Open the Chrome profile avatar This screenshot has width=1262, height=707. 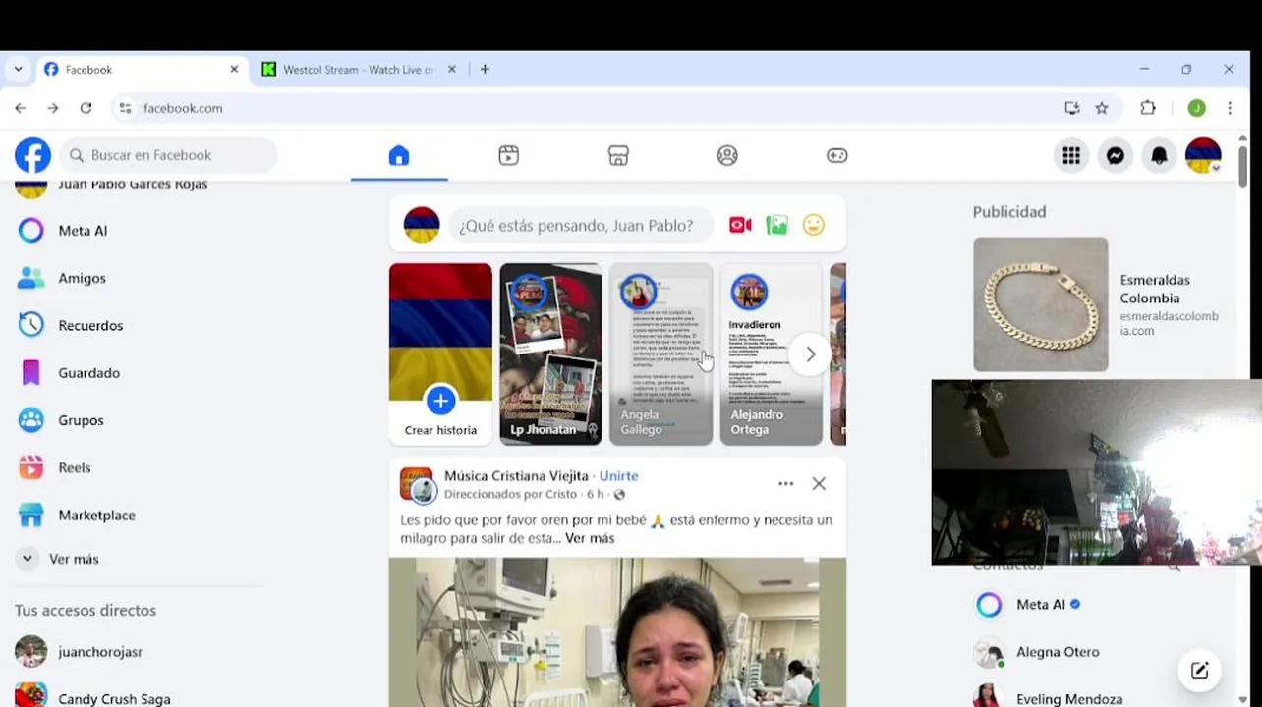coord(1196,108)
